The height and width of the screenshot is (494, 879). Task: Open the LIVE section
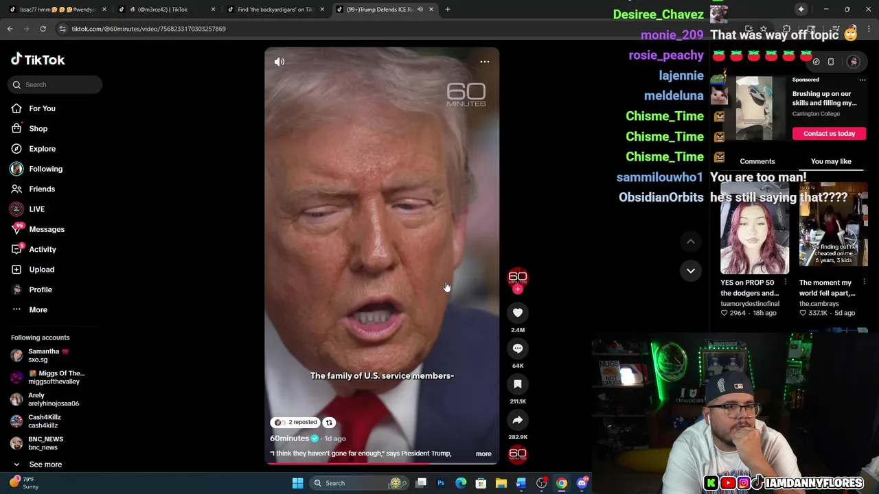[x=36, y=209]
